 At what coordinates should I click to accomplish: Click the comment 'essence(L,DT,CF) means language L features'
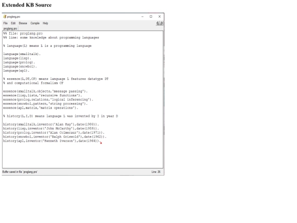click(x=56, y=79)
